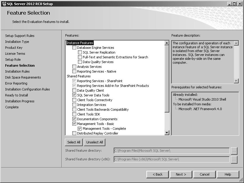Image resolution: width=244 pixels, height=183 pixels.
Task: Open Help for setup
Action: [x=228, y=174]
